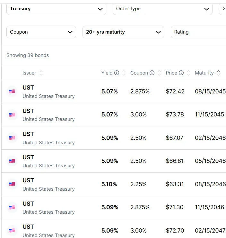Expand the Coupon filter dropdown
The image size is (226, 238).
pyautogui.click(x=41, y=32)
